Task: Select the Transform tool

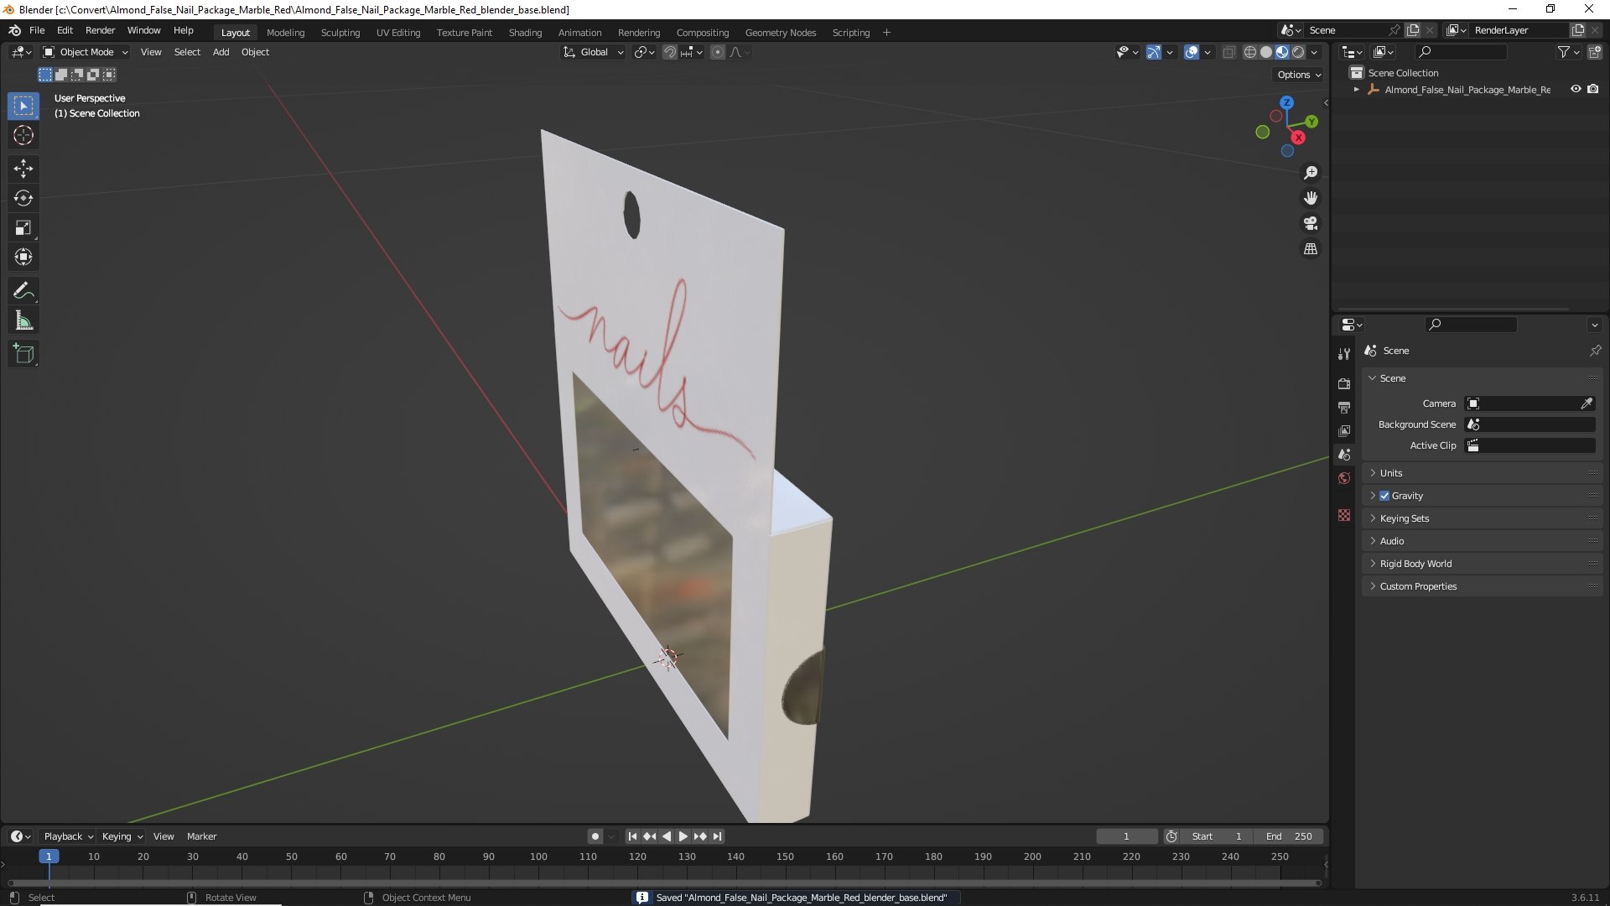Action: (x=23, y=257)
